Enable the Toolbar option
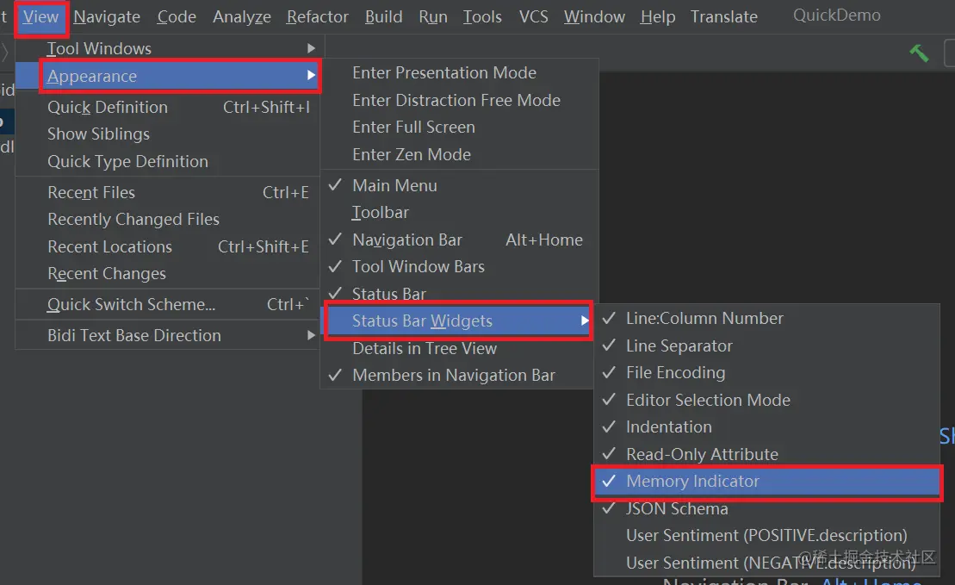The height and width of the screenshot is (585, 955). pyautogui.click(x=381, y=212)
